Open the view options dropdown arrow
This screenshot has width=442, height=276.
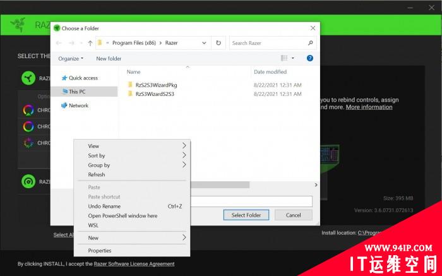(292, 58)
